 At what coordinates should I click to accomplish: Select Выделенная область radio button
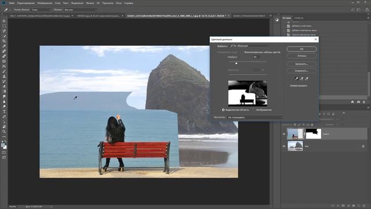[x=223, y=110]
